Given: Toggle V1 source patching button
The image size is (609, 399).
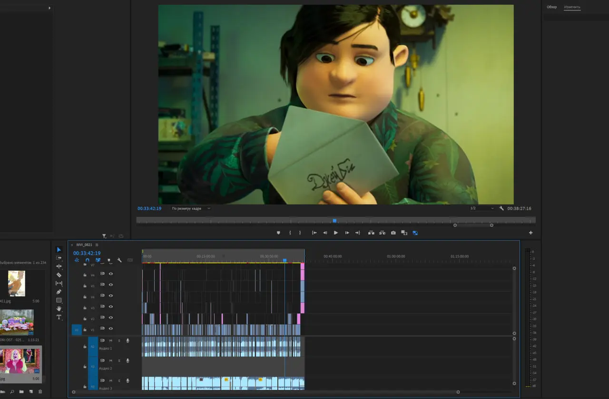Looking at the screenshot, I should pos(77,329).
